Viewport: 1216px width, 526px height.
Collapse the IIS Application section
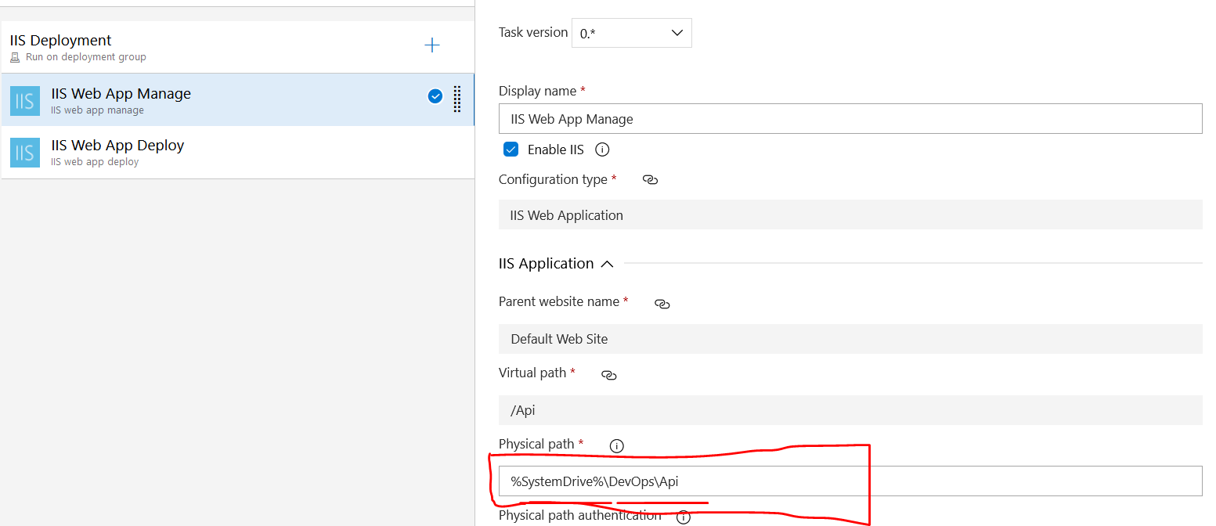coord(606,265)
